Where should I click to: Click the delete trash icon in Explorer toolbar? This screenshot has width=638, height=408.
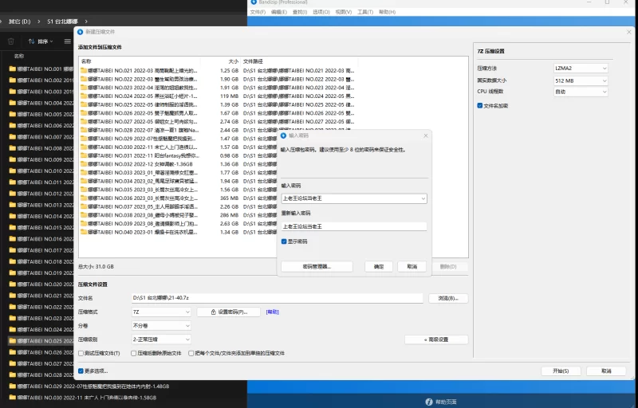click(x=11, y=41)
